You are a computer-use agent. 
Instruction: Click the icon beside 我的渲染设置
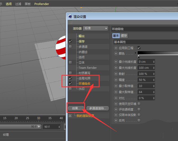coord(70,116)
